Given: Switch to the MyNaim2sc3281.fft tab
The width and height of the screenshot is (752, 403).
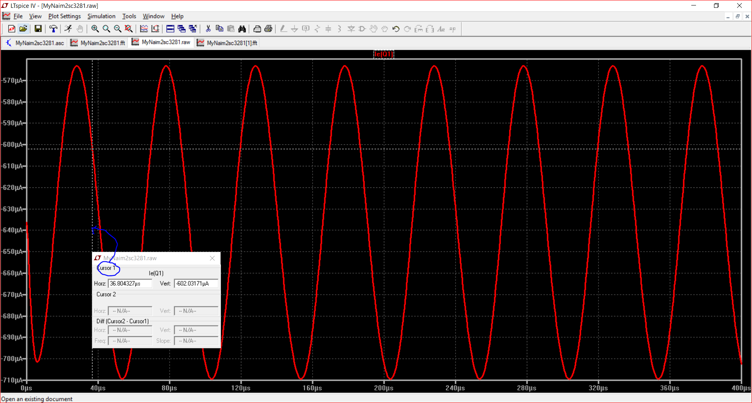Looking at the screenshot, I should (98, 43).
